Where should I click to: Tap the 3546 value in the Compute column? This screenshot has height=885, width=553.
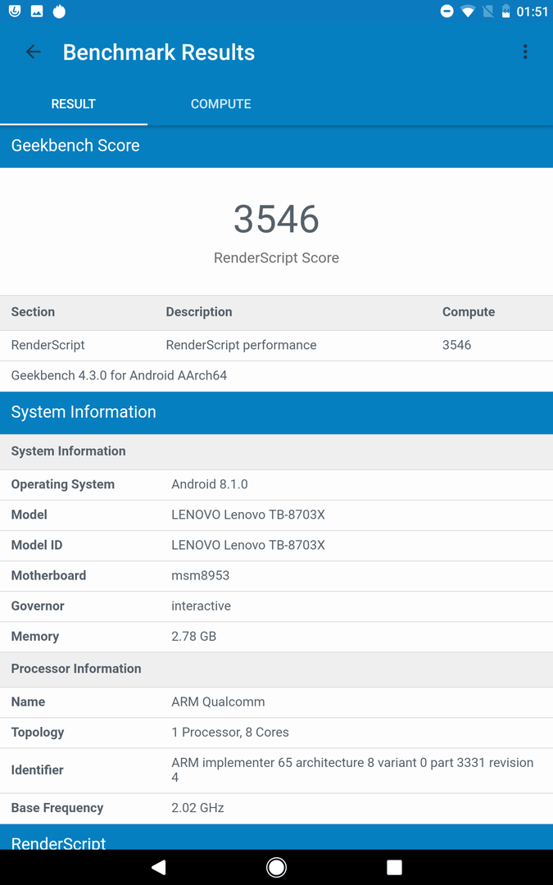(x=456, y=345)
